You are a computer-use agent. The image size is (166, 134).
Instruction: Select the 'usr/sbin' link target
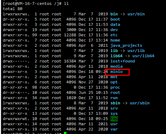tap(140, 103)
